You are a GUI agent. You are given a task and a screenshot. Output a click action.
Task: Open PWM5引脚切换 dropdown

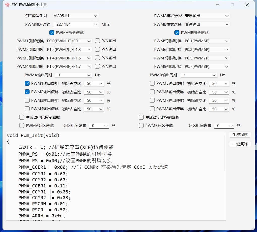[207, 41]
